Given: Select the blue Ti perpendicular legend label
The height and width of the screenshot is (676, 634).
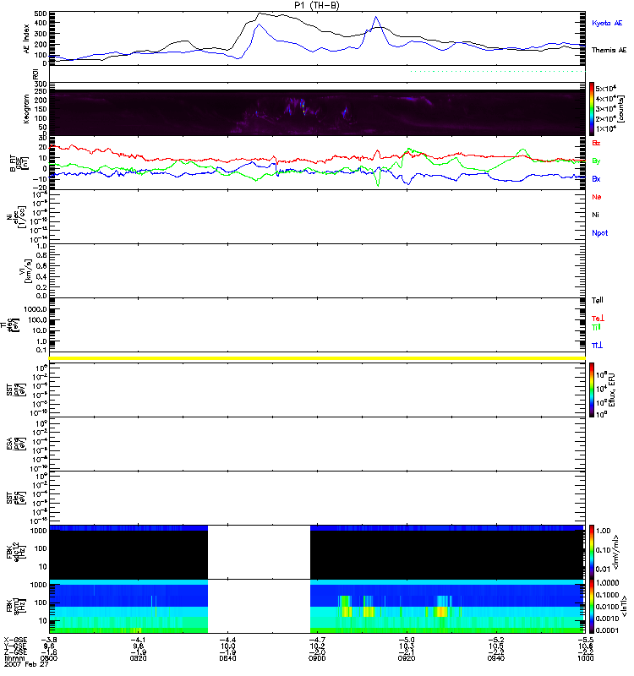Looking at the screenshot, I should [597, 346].
